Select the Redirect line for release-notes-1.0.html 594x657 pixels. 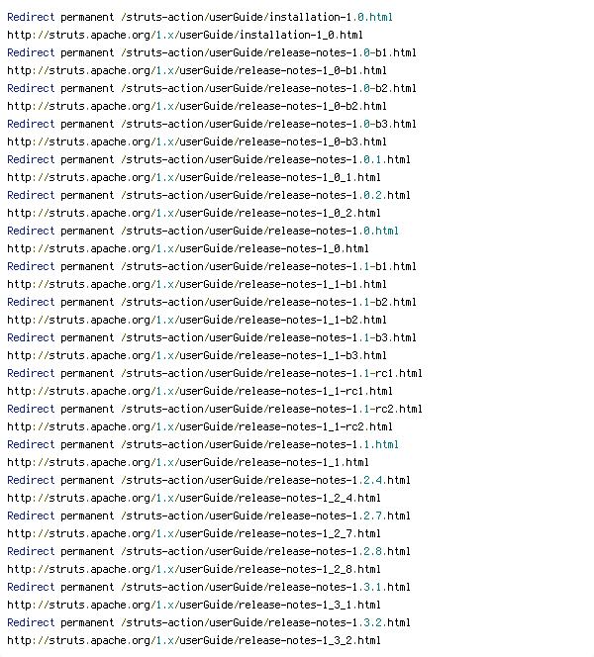tap(203, 231)
